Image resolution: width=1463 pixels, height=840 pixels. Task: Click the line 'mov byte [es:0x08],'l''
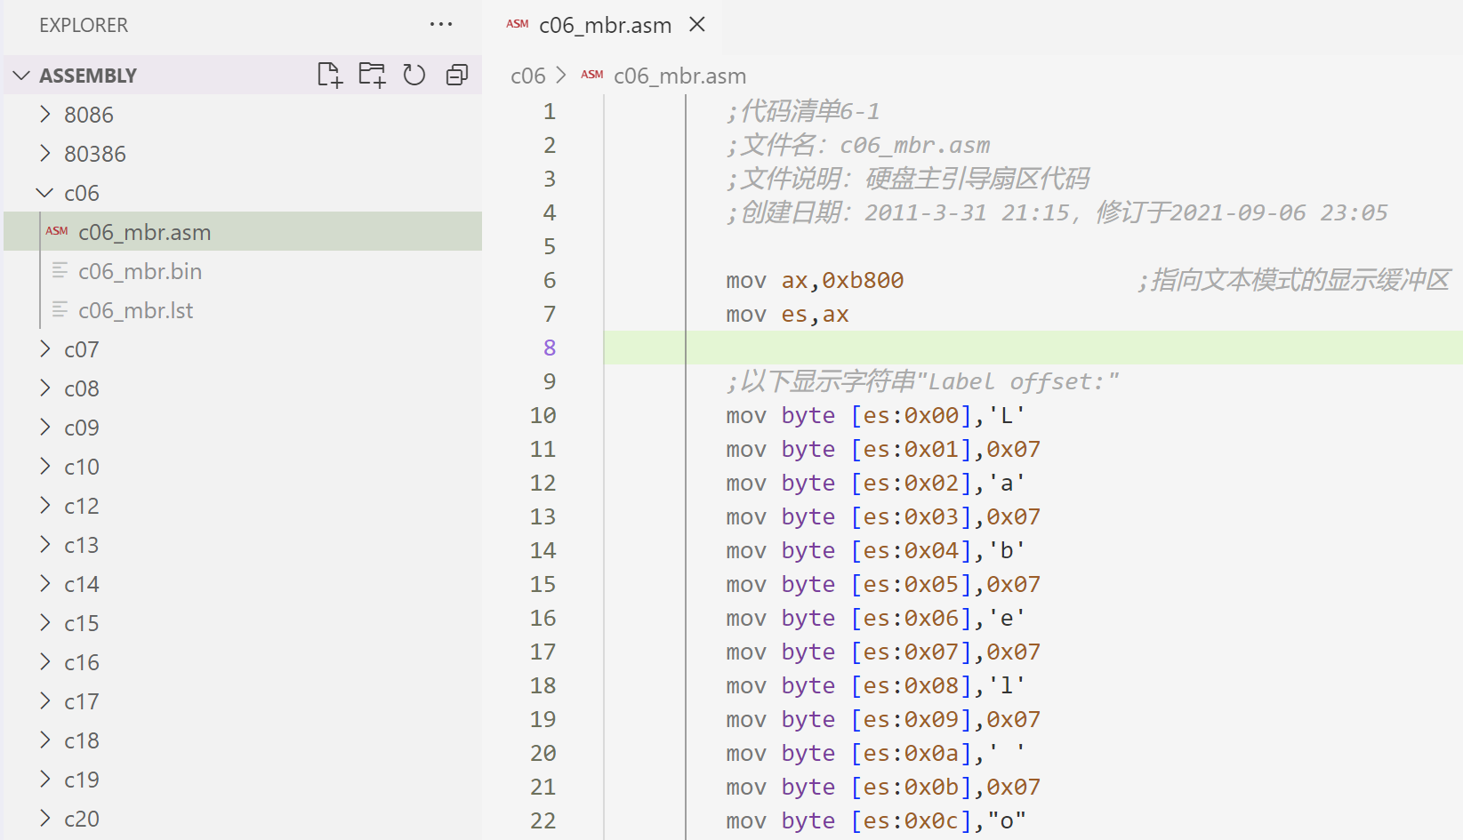876,685
